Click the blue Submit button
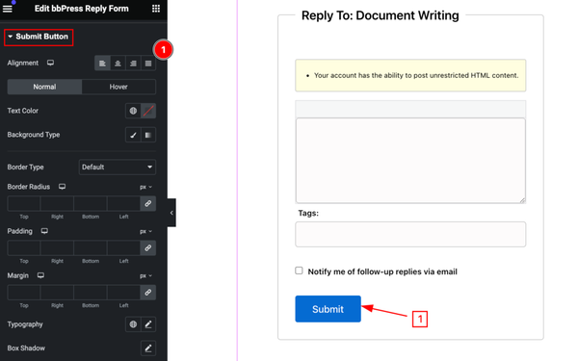578x361 pixels. coord(328,309)
